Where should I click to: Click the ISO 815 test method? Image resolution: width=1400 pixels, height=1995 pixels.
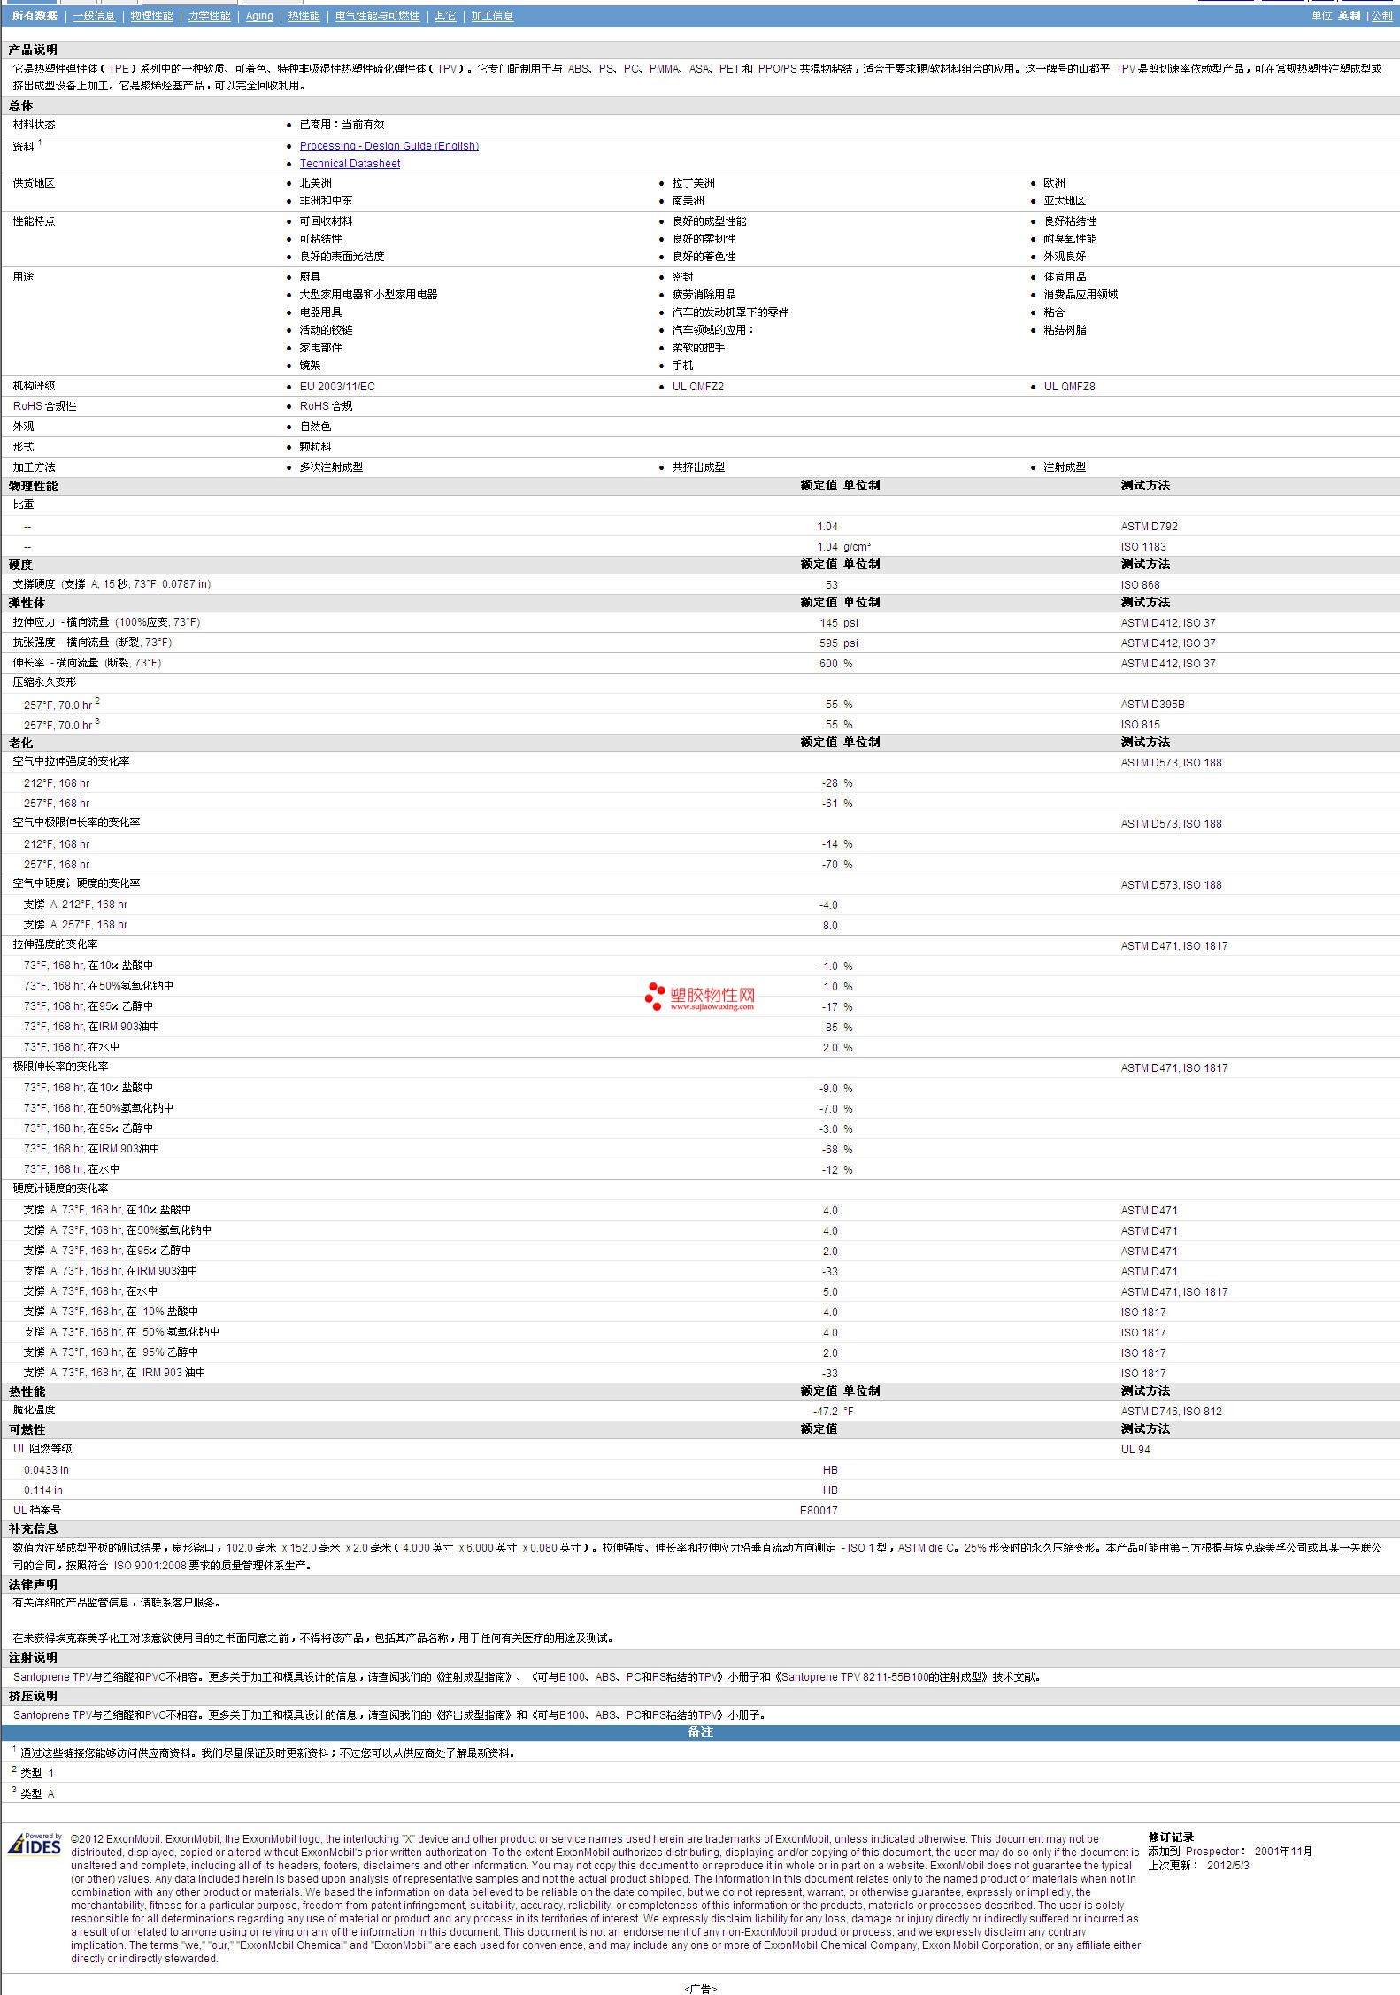click(1140, 725)
